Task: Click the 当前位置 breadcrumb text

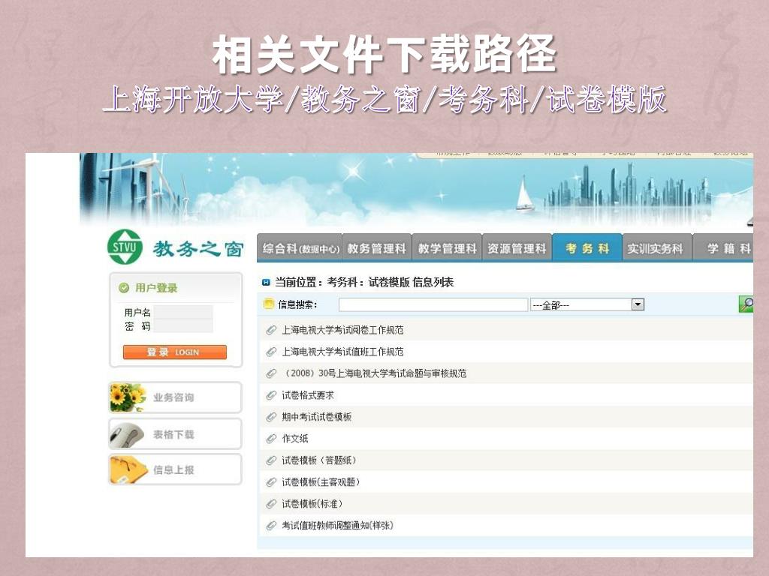Action: pos(364,282)
